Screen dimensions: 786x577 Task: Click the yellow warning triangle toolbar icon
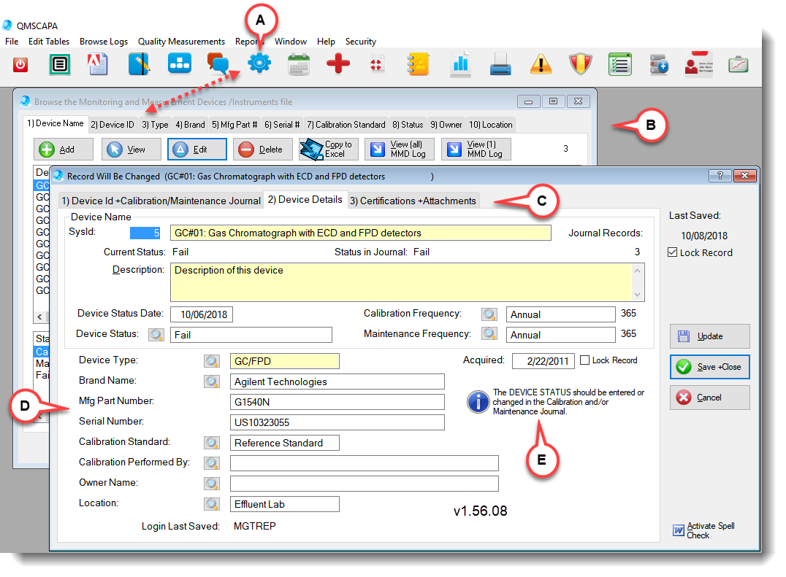(x=541, y=65)
